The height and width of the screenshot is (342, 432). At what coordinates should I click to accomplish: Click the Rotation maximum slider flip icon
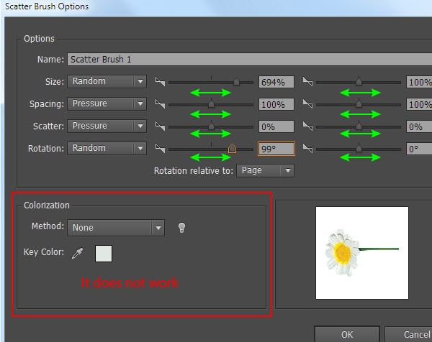click(307, 148)
